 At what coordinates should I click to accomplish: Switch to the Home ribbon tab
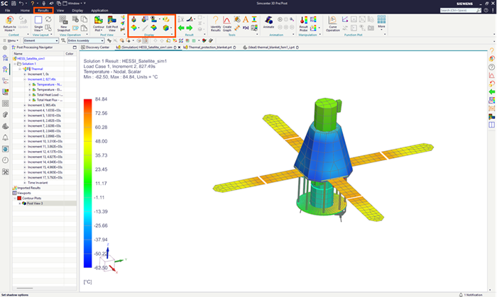pos(25,11)
